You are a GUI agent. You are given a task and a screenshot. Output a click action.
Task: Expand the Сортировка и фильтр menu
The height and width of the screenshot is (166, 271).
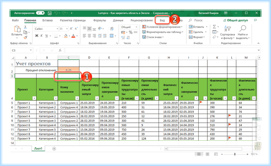[x=228, y=32]
